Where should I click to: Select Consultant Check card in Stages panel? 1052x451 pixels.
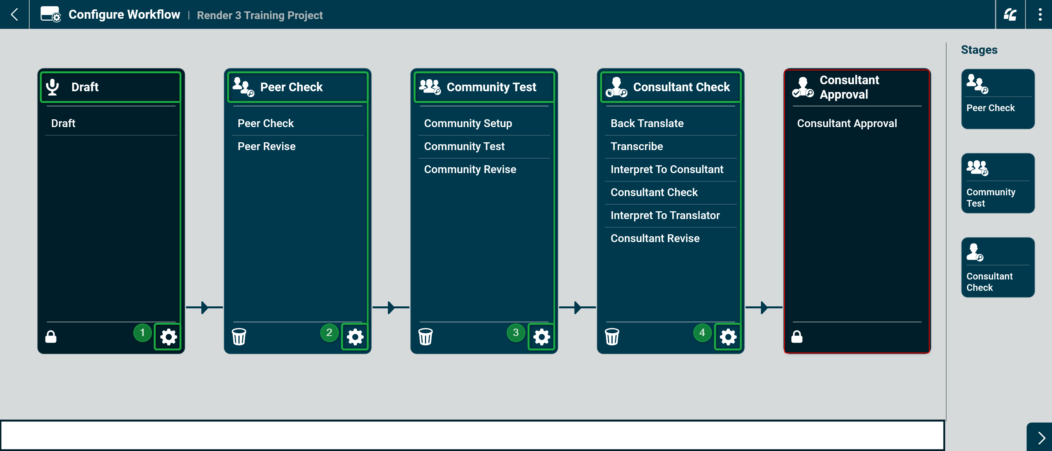point(997,267)
